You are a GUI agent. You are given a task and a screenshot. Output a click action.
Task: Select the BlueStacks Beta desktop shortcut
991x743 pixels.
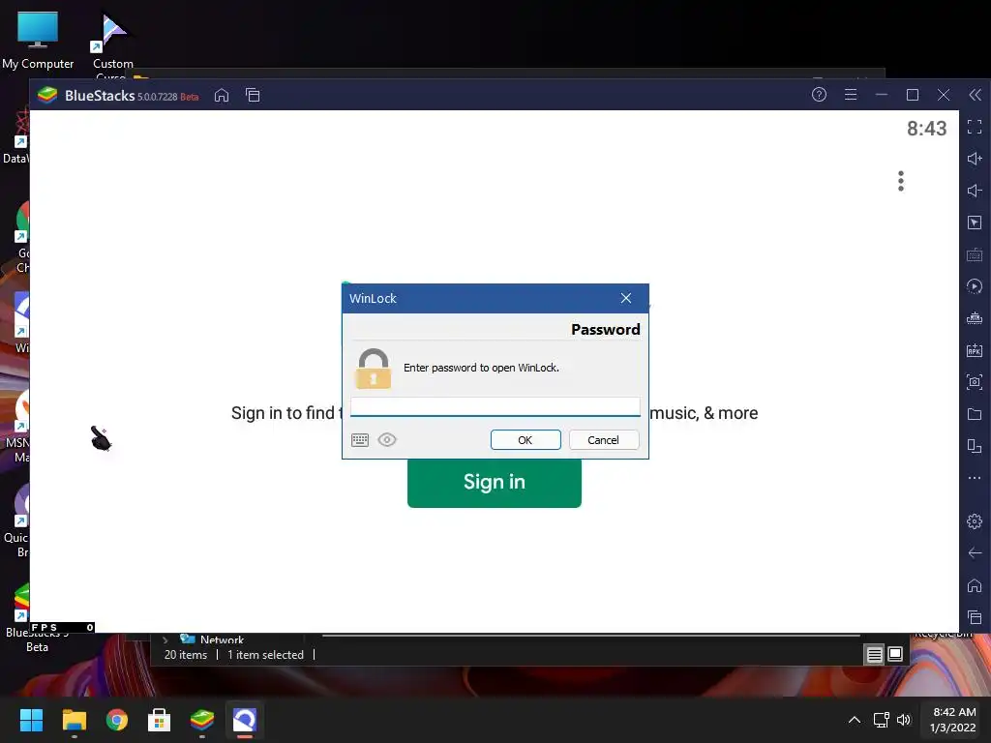(x=22, y=616)
